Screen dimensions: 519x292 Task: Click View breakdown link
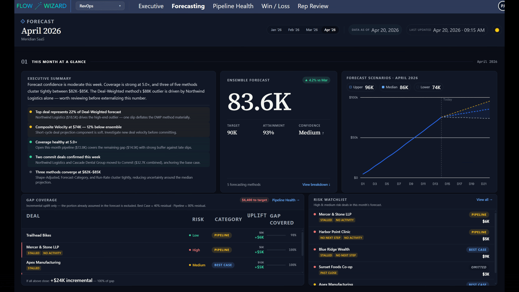316,184
